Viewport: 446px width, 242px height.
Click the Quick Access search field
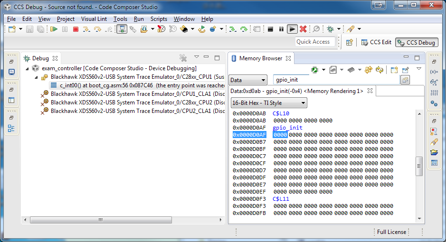point(314,42)
